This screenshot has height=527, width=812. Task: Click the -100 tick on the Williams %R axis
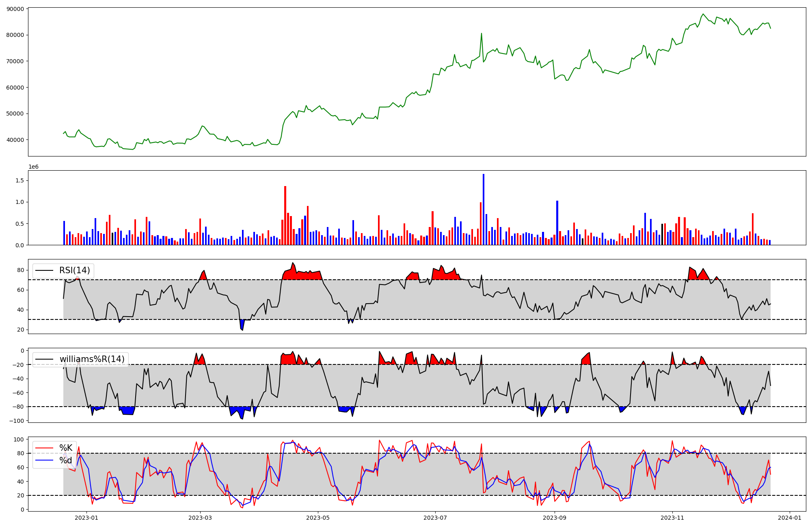(17, 421)
